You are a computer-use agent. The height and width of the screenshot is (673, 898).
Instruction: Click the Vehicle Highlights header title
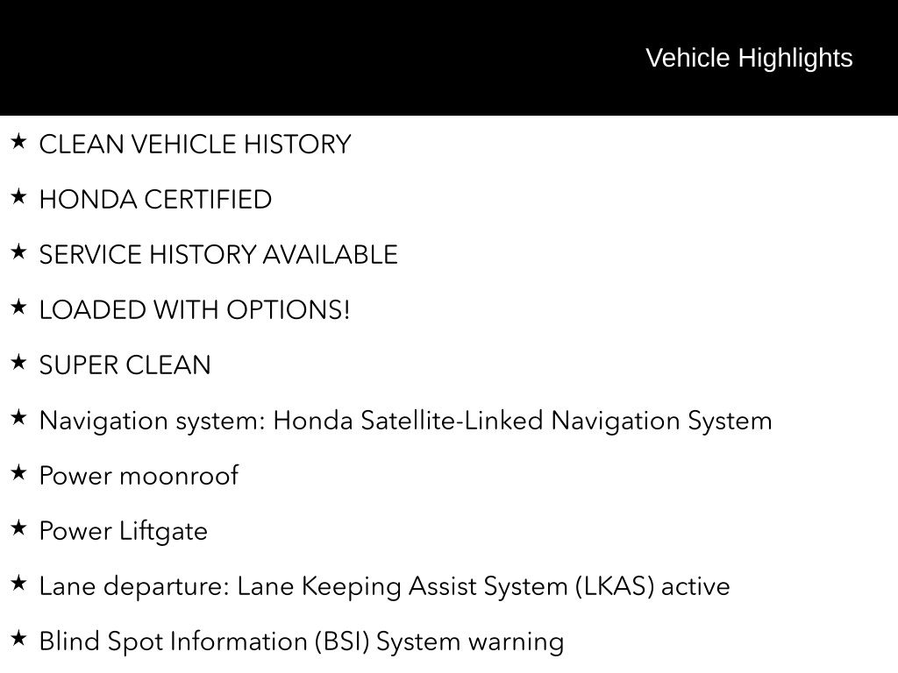749,58
